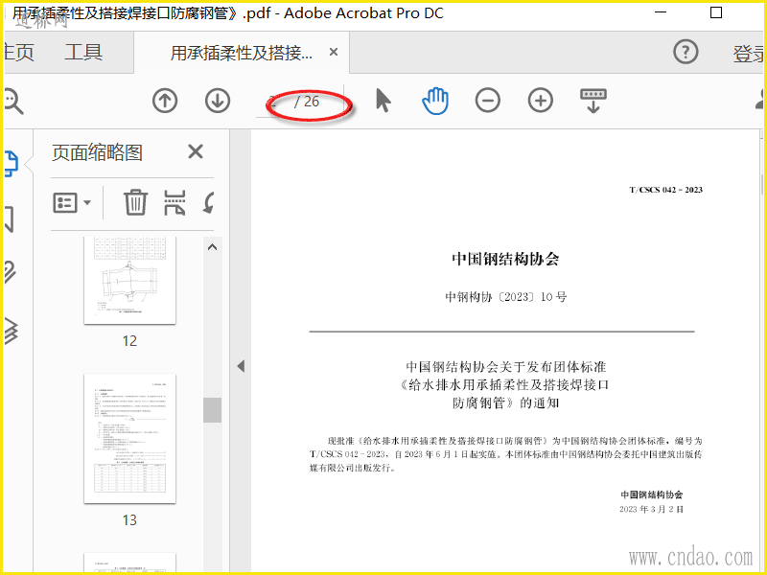
Task: Switch to the 用承插柔性及搭接... document tab
Action: click(x=242, y=53)
